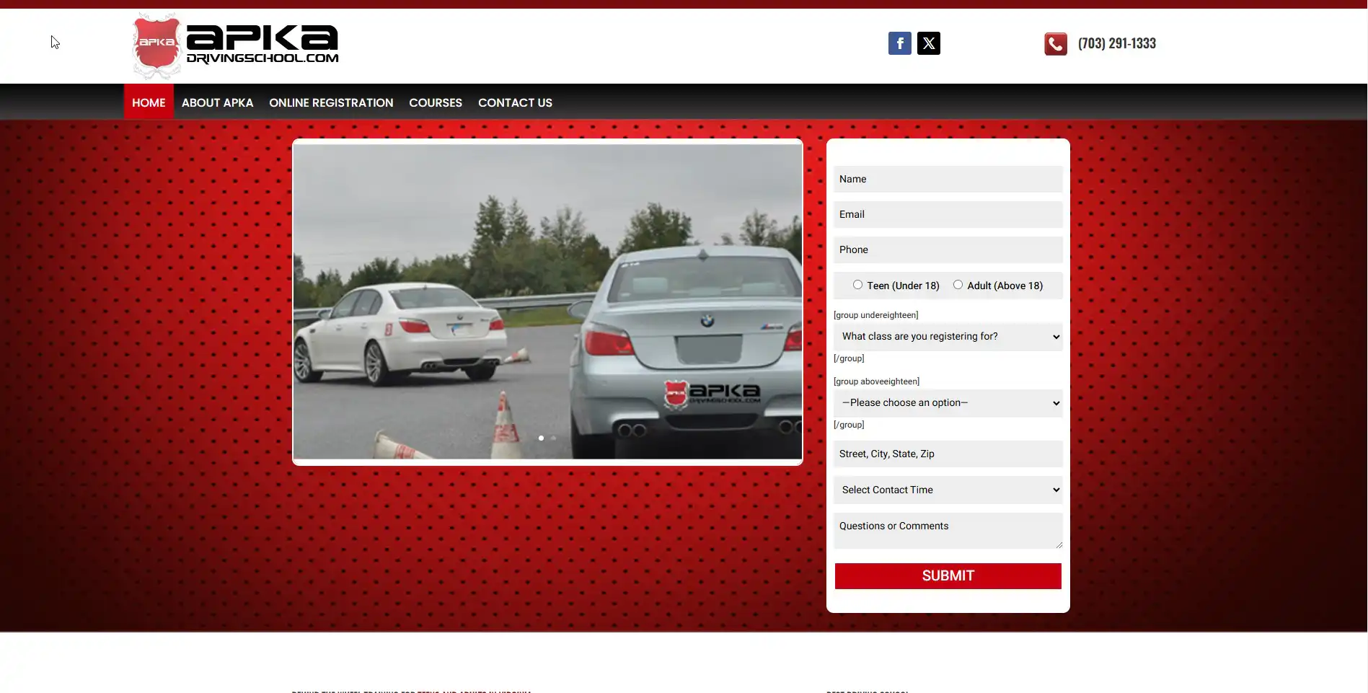Image resolution: width=1368 pixels, height=693 pixels.
Task: Open the Please choose an option dropdown
Action: (x=947, y=402)
